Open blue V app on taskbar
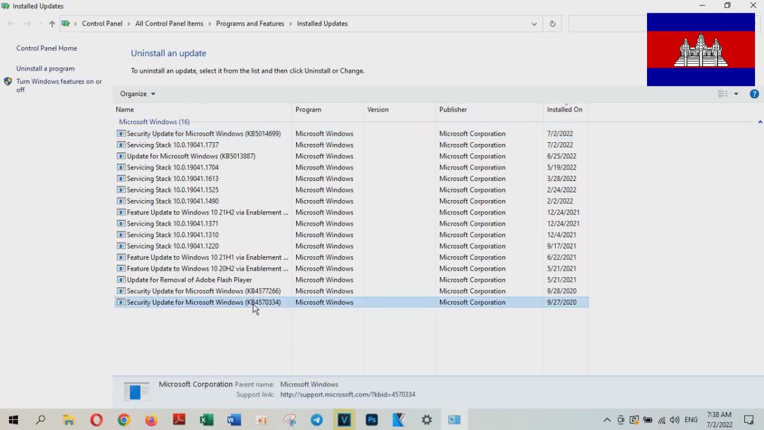The width and height of the screenshot is (764, 430). pyautogui.click(x=344, y=420)
